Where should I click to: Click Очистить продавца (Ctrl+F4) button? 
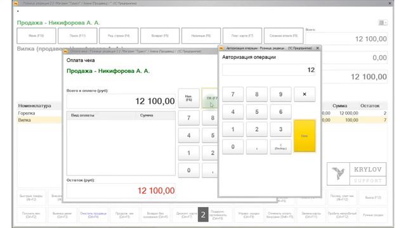click(93, 215)
